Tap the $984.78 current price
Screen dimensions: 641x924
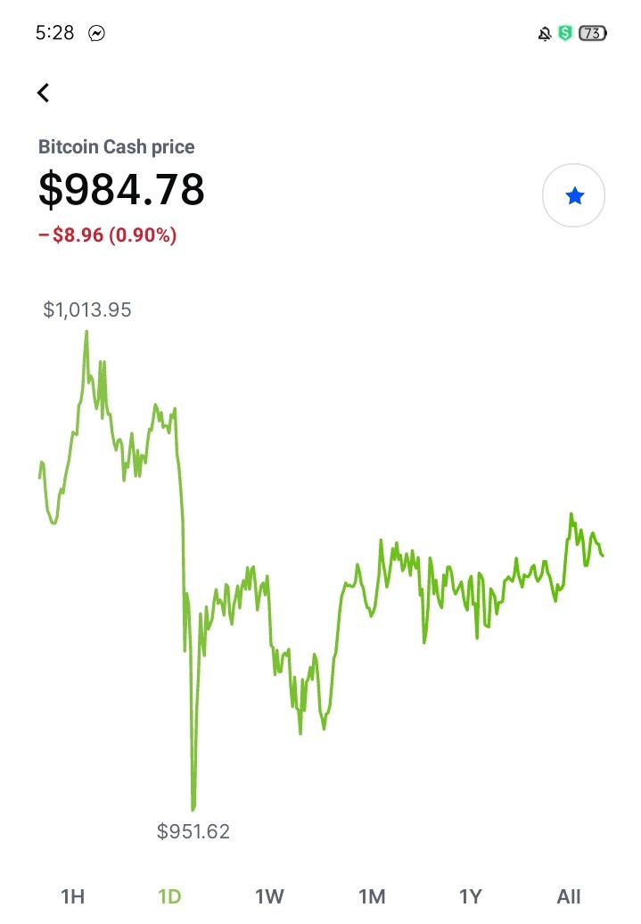(121, 189)
